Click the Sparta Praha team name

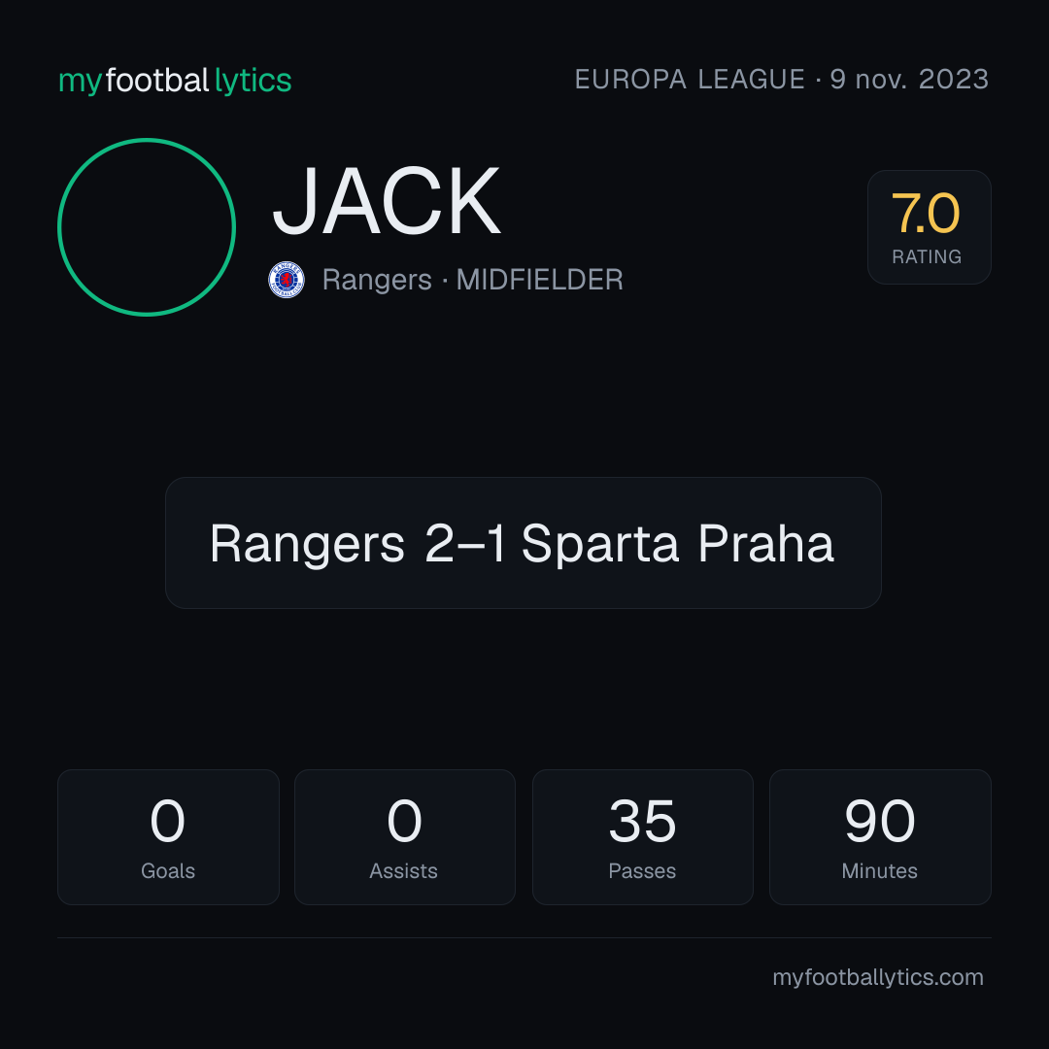coord(677,543)
